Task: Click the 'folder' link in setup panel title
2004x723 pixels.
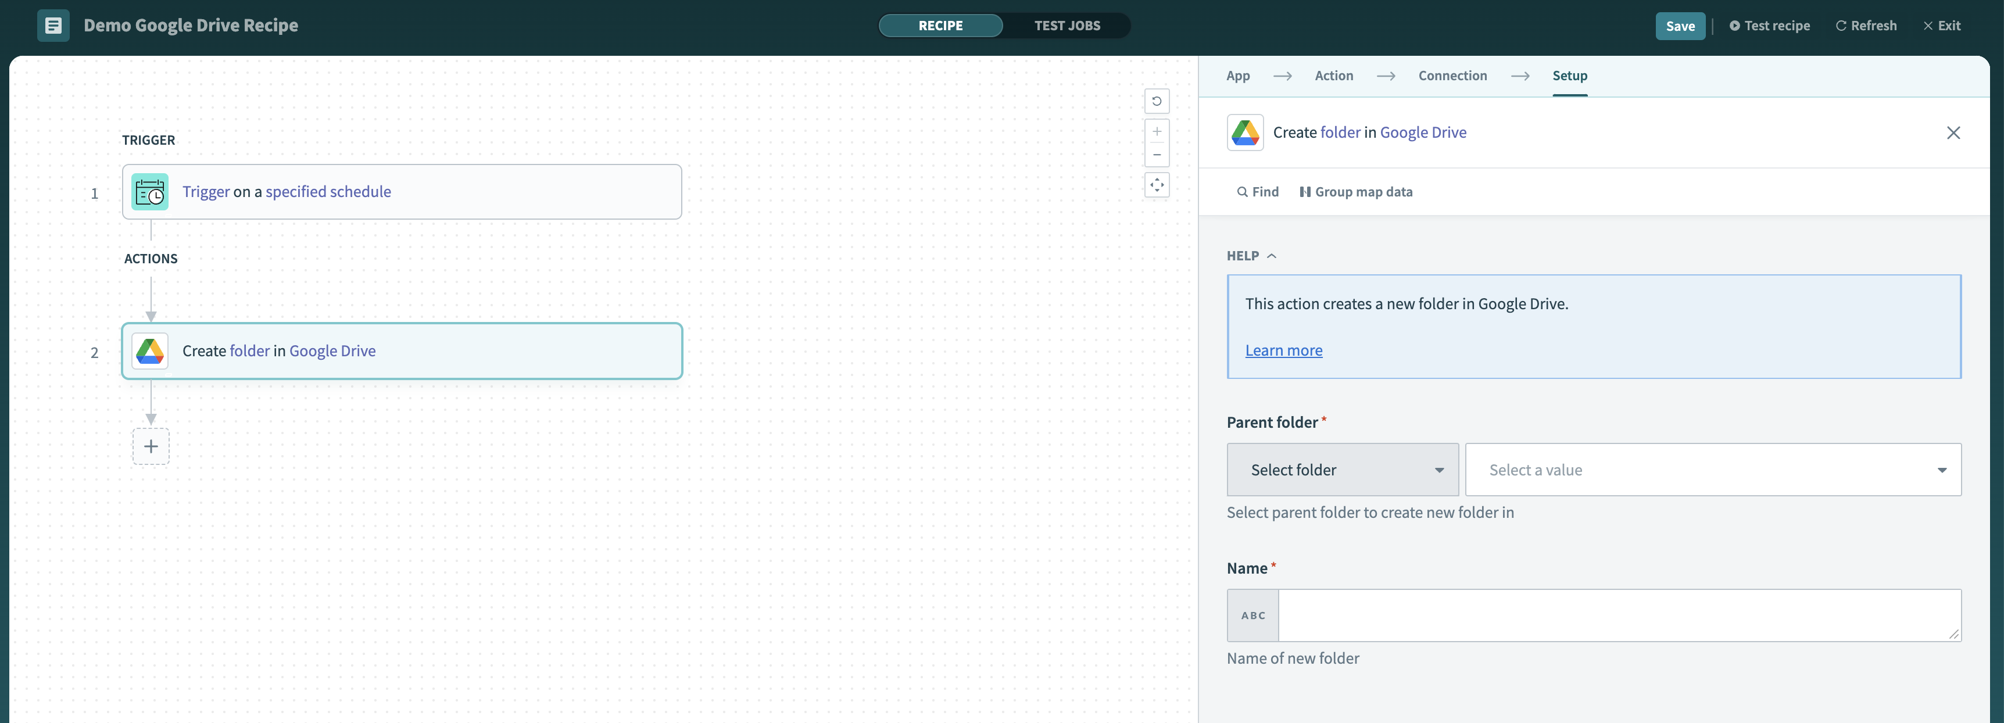Action: [1340, 133]
